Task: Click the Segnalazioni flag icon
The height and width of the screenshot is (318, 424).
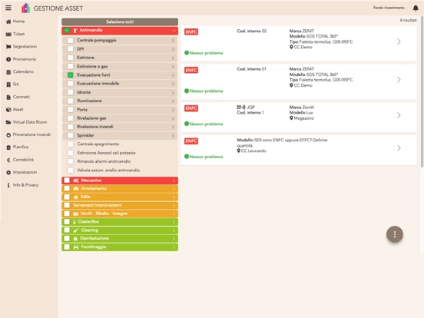Action: pyautogui.click(x=8, y=47)
